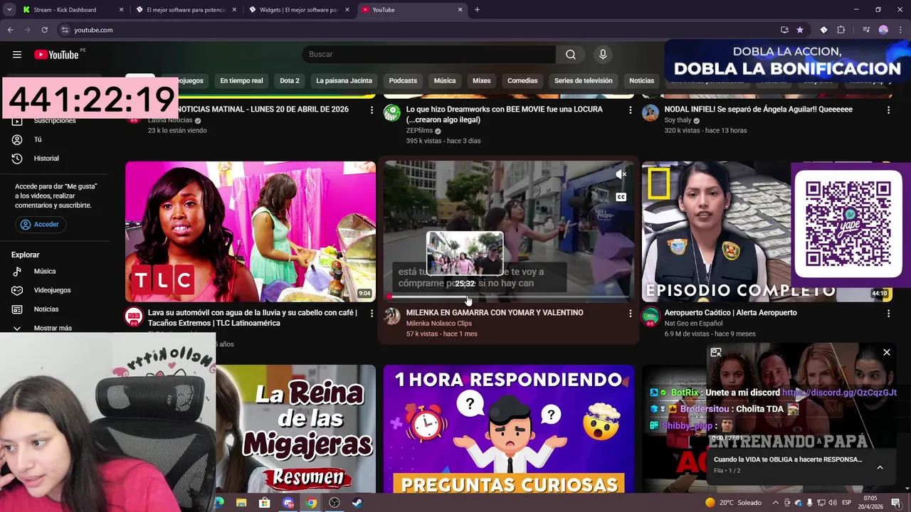This screenshot has height=512, width=911.
Task: Open the 1 Hora Respondiendo thumbnail
Action: coord(509,429)
